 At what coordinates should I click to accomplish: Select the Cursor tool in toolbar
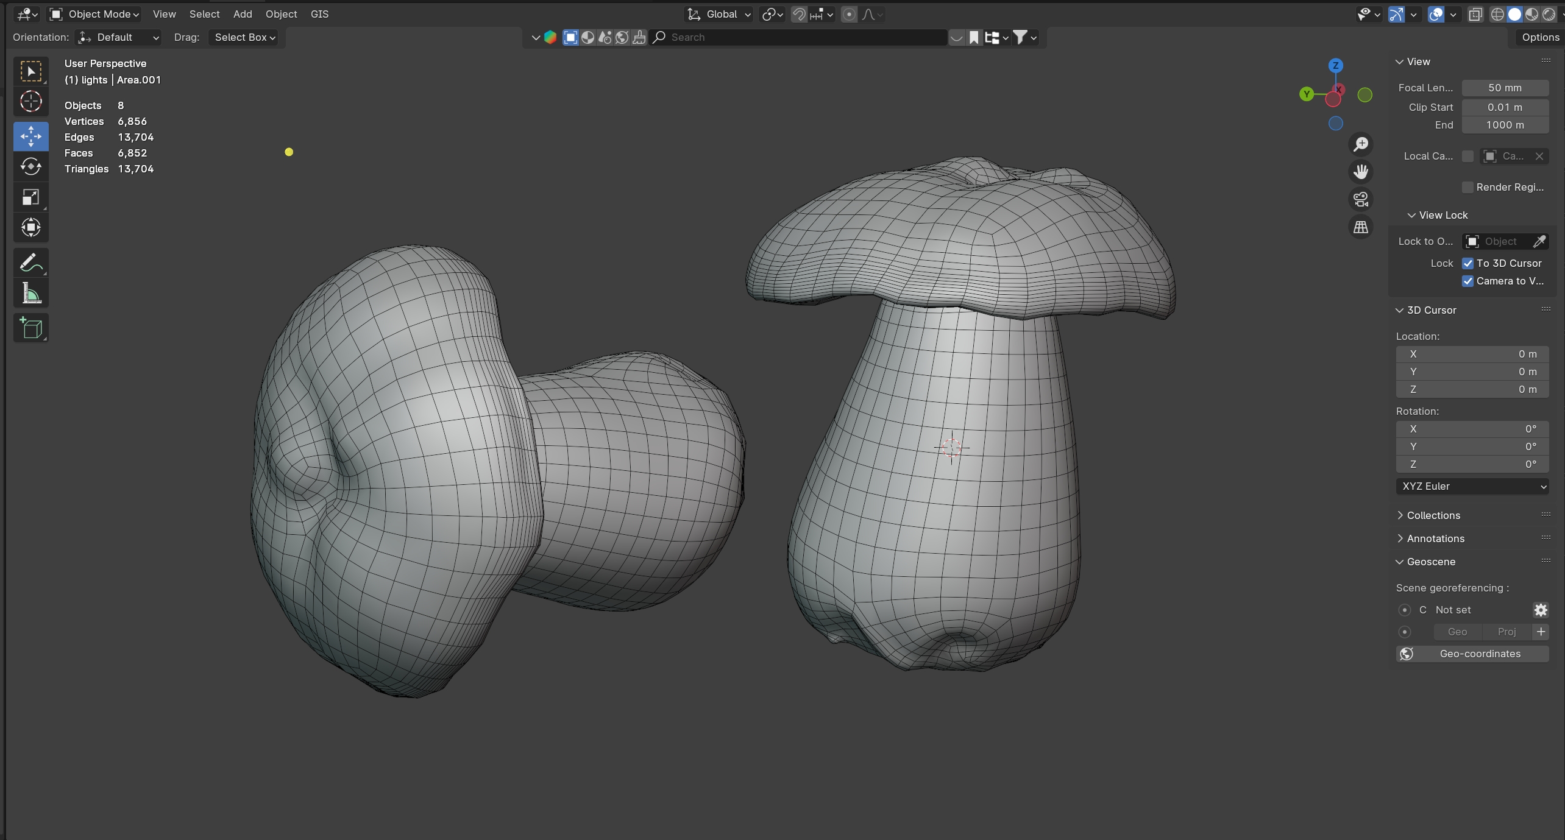30,101
